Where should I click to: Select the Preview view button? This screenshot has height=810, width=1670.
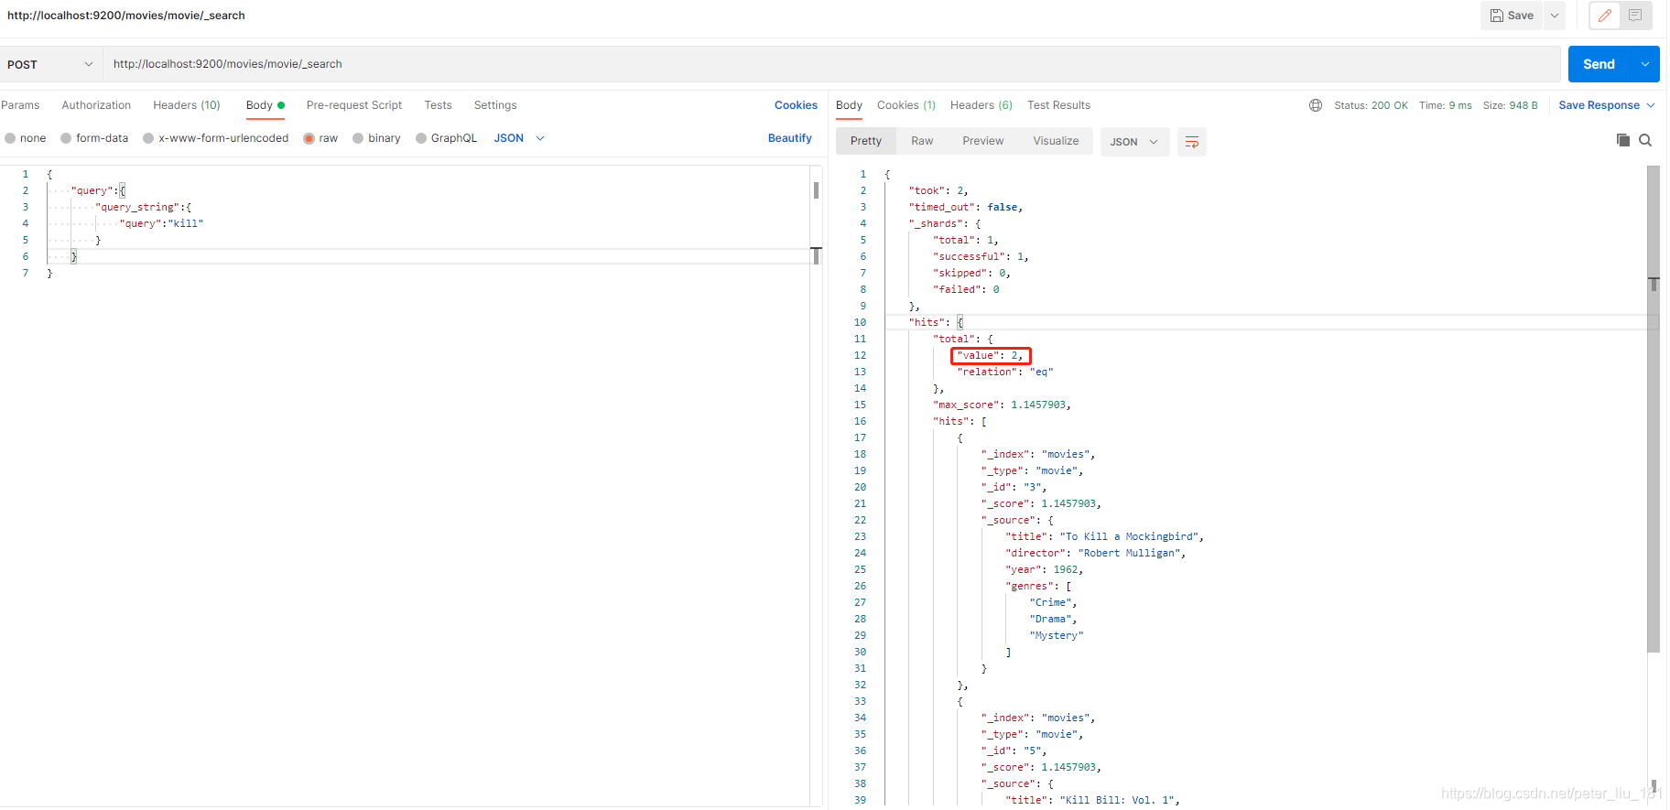(x=983, y=141)
